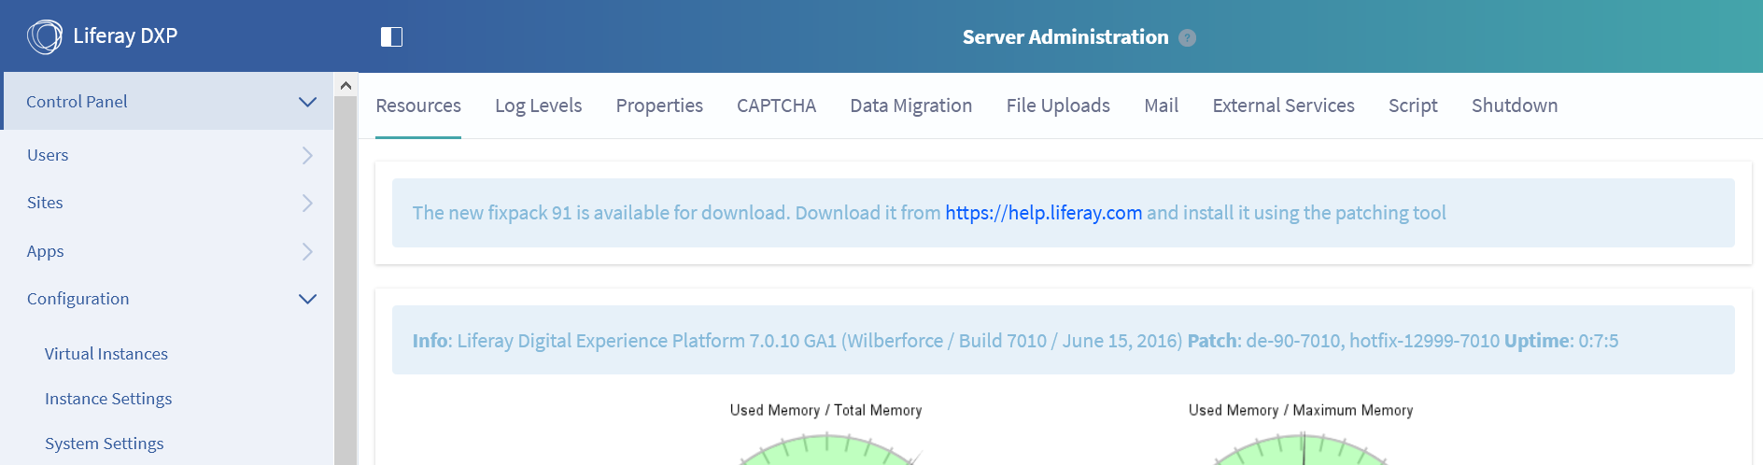Click the Used/Total Memory gauge chart
The width and height of the screenshot is (1763, 465).
[828, 449]
